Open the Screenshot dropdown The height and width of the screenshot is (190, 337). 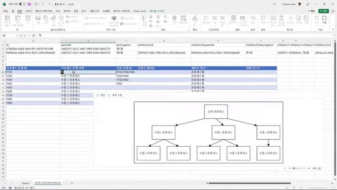73,21
